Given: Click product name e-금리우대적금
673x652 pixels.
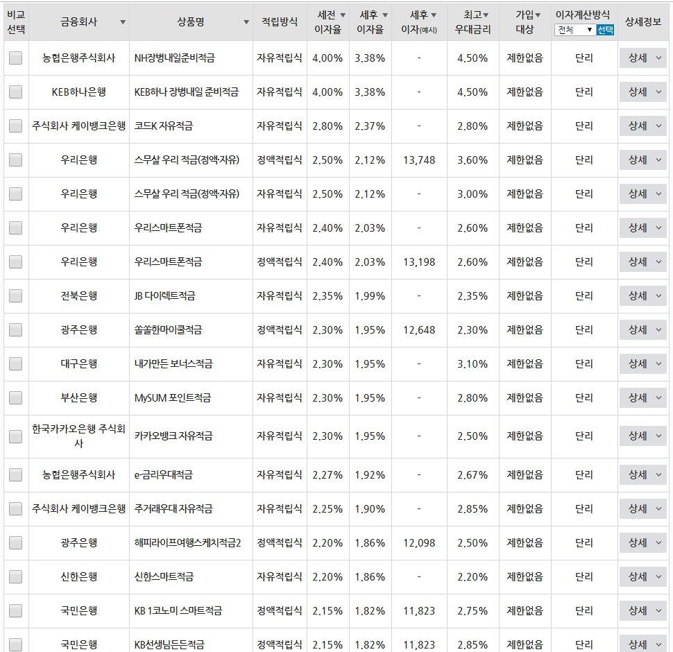Looking at the screenshot, I should pyautogui.click(x=164, y=475).
